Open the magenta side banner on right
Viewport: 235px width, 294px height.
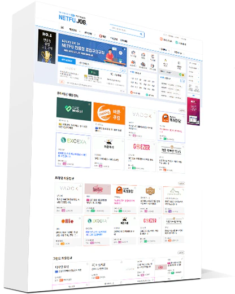point(193,111)
